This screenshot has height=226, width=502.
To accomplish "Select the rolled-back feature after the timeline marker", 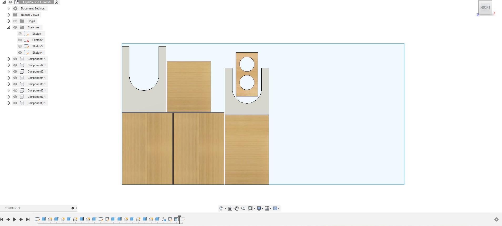I will [183, 219].
